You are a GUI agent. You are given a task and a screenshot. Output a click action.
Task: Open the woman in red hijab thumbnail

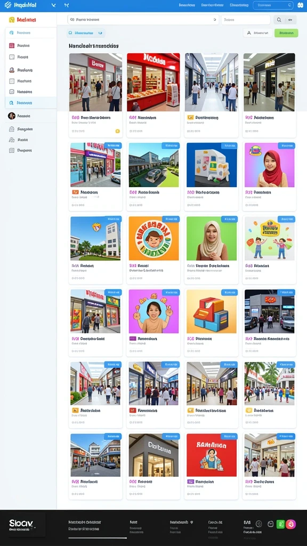click(269, 165)
